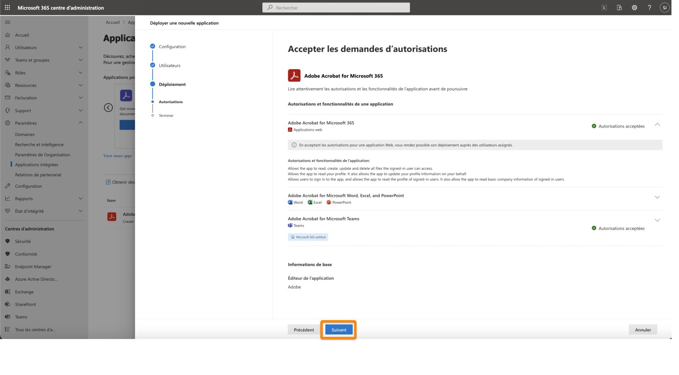Click the Accueil breadcrumb link
The width and height of the screenshot is (679, 375).
[x=113, y=22]
